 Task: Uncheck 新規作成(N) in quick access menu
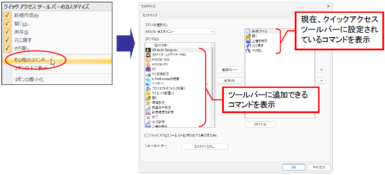8,15
